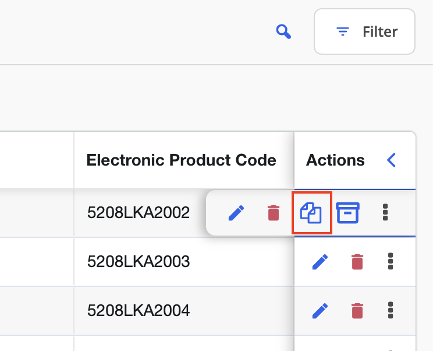Screen dimensions: 433x351
Task: Archive the 5208LKA2002 row
Action: tap(347, 213)
